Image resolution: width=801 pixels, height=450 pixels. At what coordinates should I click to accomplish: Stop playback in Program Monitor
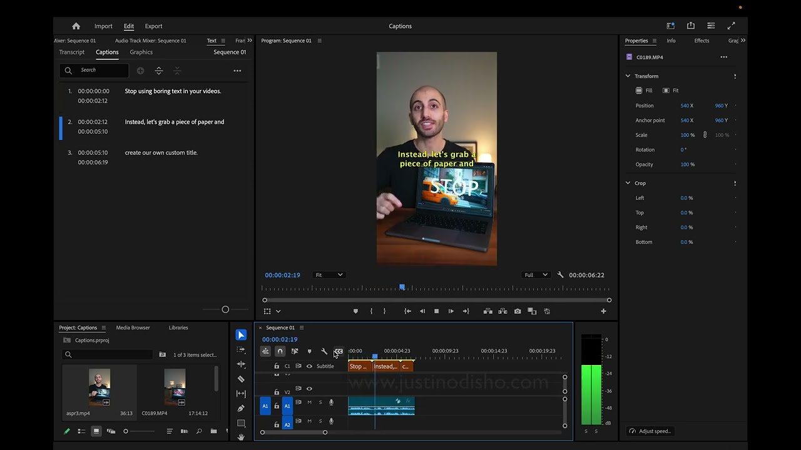pyautogui.click(x=436, y=311)
